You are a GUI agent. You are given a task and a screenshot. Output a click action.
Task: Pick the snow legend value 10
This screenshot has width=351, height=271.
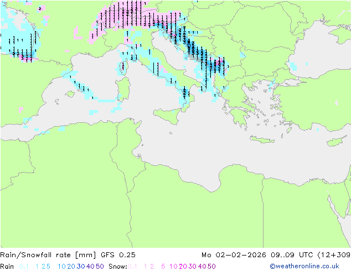173,267
